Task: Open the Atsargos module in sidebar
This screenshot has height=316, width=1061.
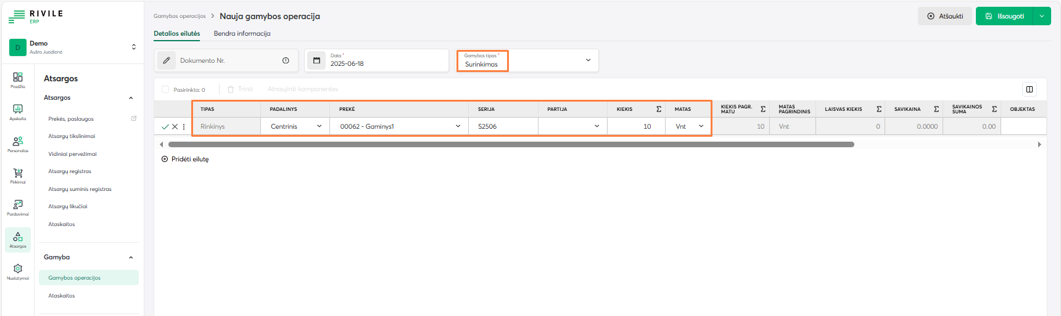Action: (x=18, y=239)
